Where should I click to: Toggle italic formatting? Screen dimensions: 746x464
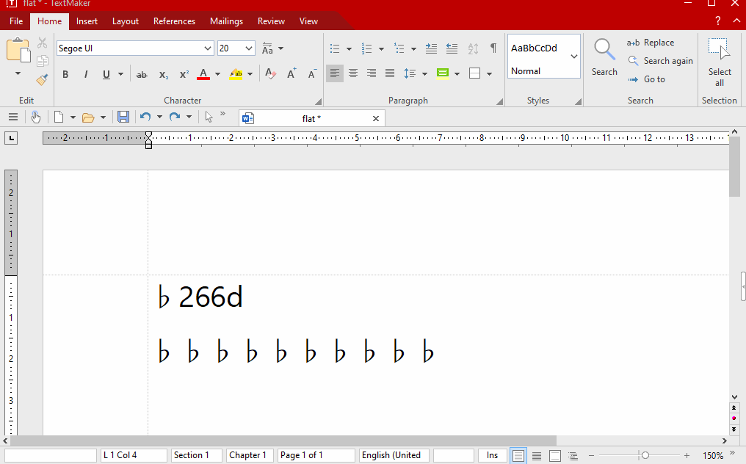tap(86, 74)
